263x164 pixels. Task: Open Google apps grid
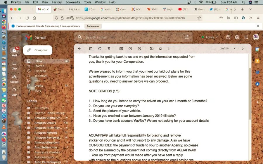click(x=246, y=37)
